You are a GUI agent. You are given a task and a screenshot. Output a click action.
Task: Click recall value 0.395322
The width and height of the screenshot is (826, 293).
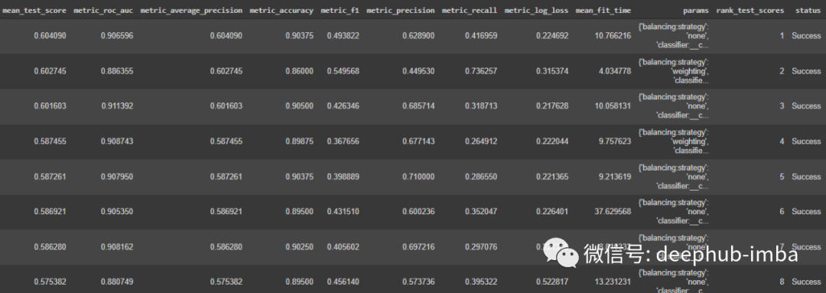[481, 282]
